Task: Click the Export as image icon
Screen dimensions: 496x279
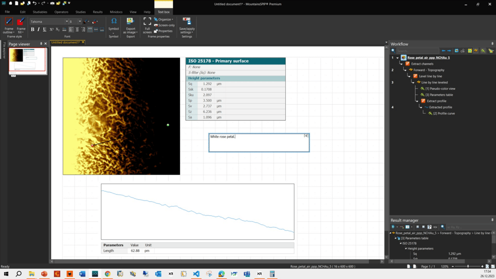Action: point(130,21)
